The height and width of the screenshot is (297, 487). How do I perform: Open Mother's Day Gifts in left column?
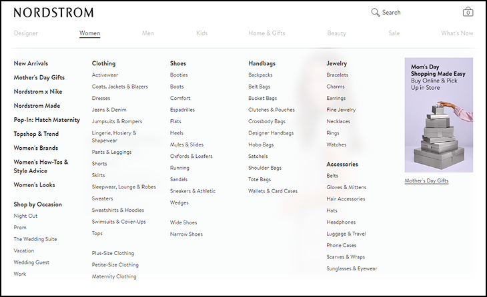click(39, 77)
